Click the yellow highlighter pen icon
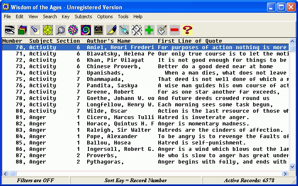298x186 pixels. (111, 30)
